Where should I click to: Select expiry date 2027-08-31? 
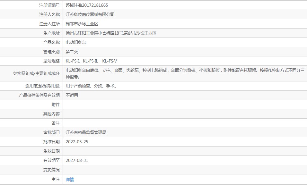77,160
